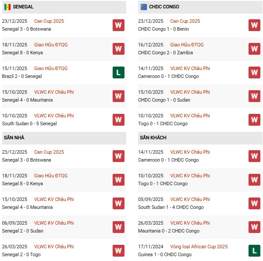Click W badge for Senegal 2-0 Sudan
Screen dimensions: 263x261
[x=118, y=227]
